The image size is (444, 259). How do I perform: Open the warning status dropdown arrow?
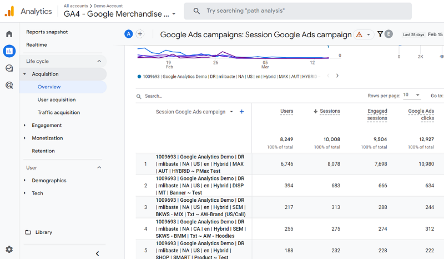[x=369, y=34]
